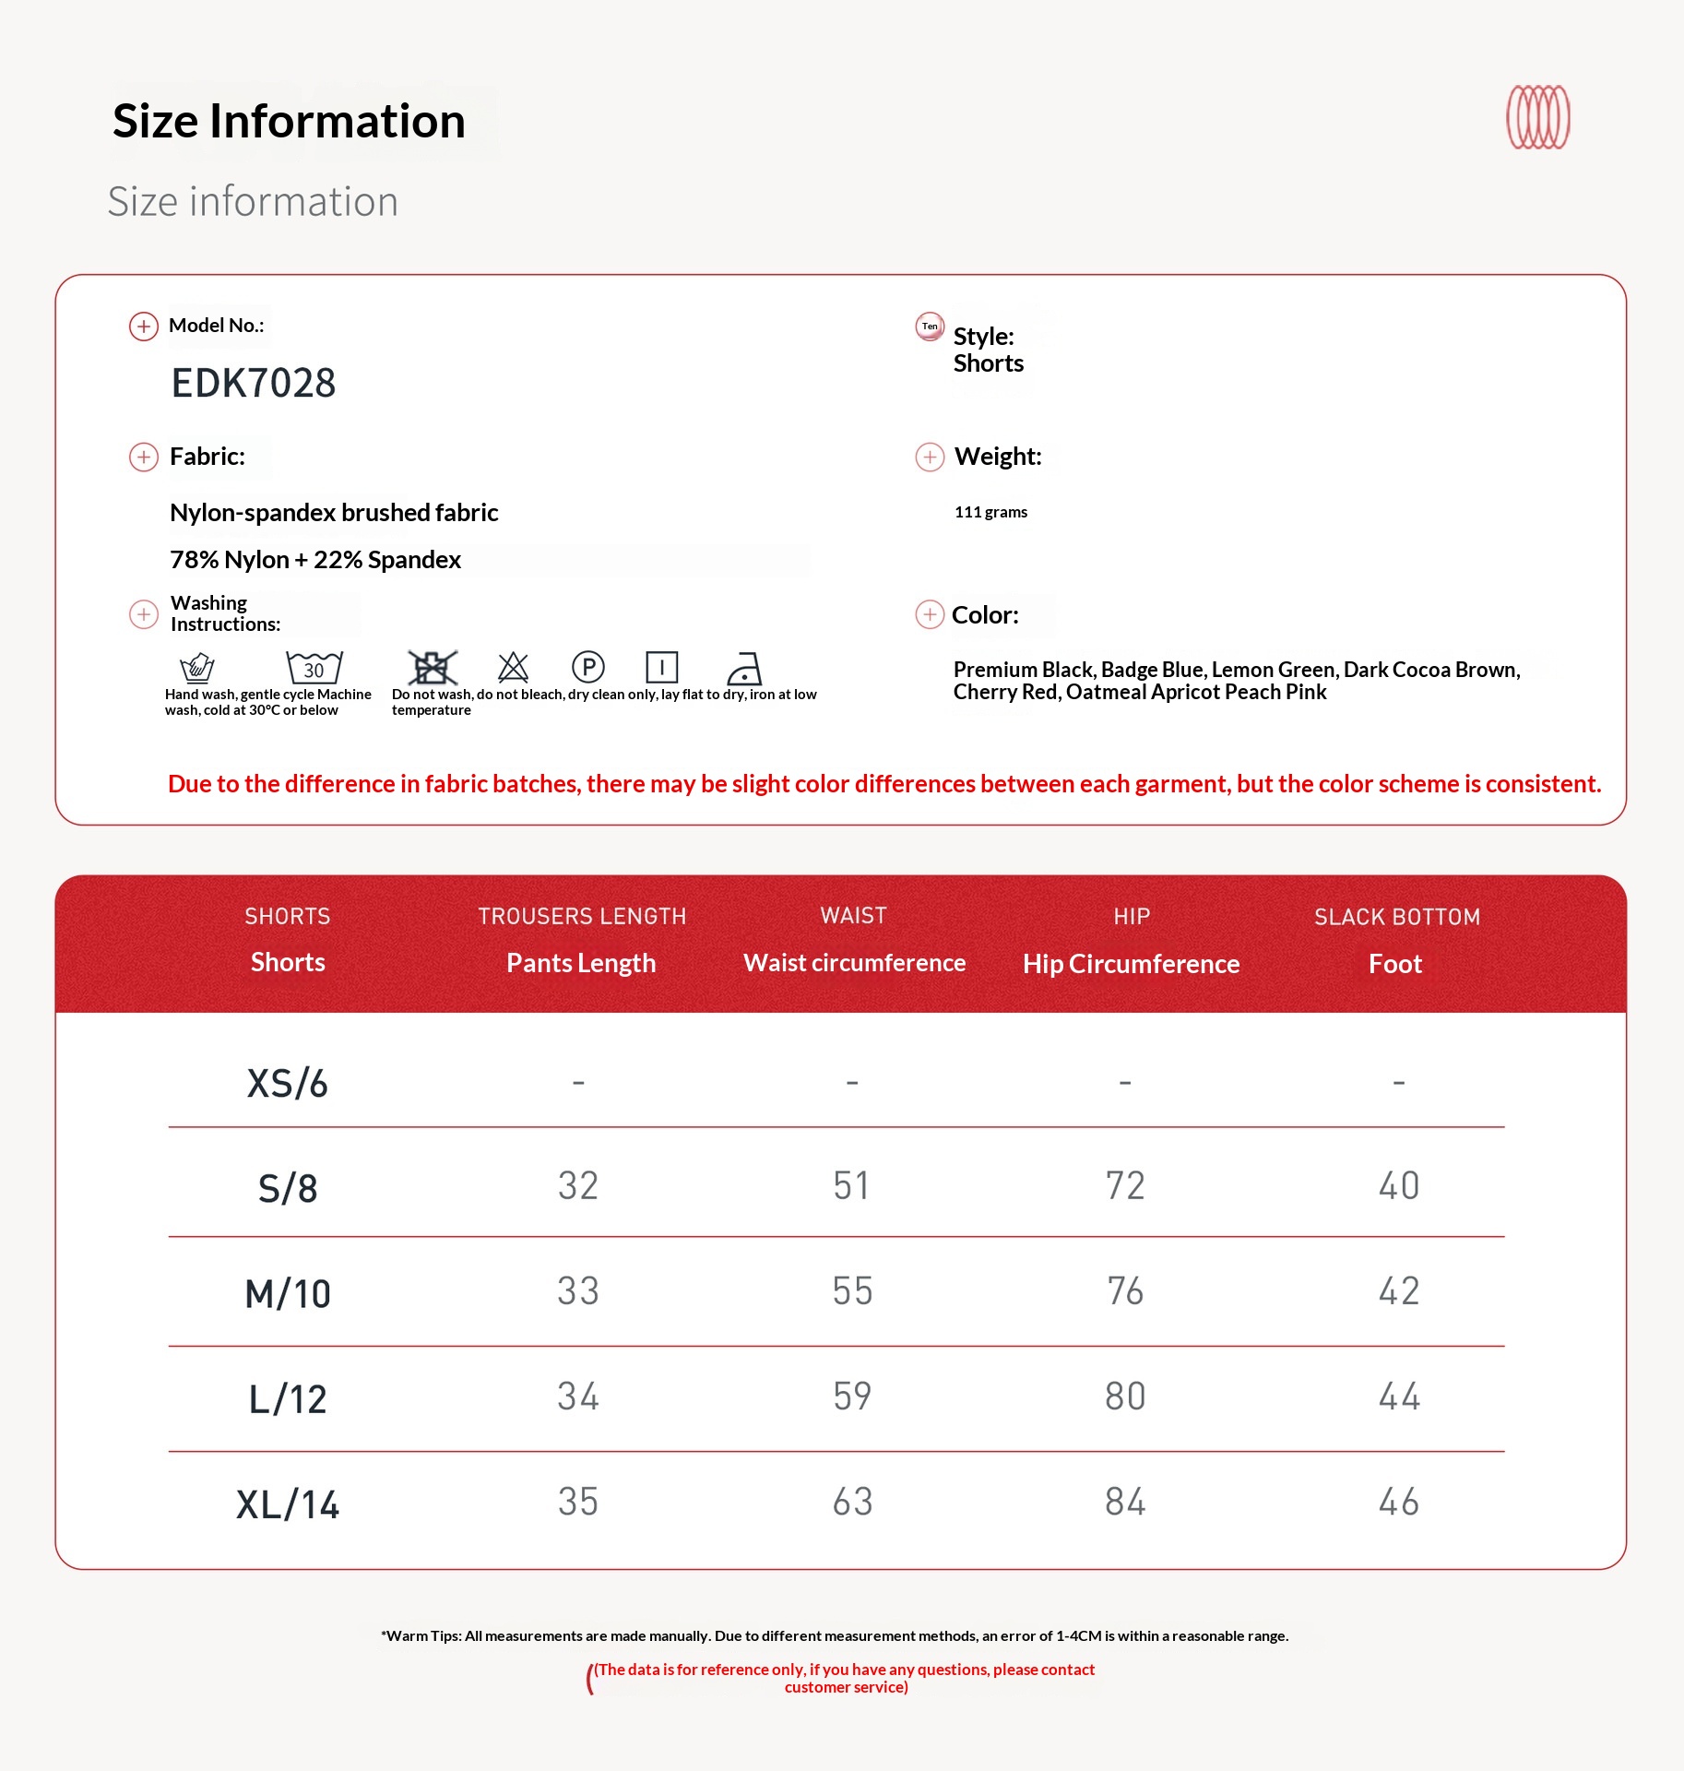Image resolution: width=1684 pixels, height=1771 pixels.
Task: Click the Pants Length column header
Action: pos(581,962)
